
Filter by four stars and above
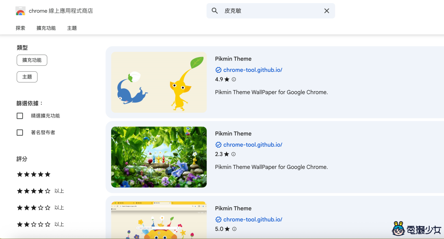(x=40, y=191)
